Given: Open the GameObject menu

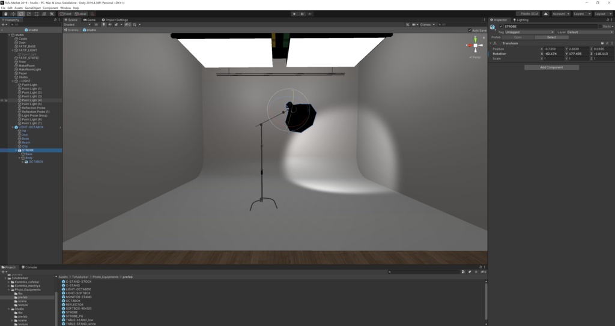Looking at the screenshot, I should click(x=32, y=8).
